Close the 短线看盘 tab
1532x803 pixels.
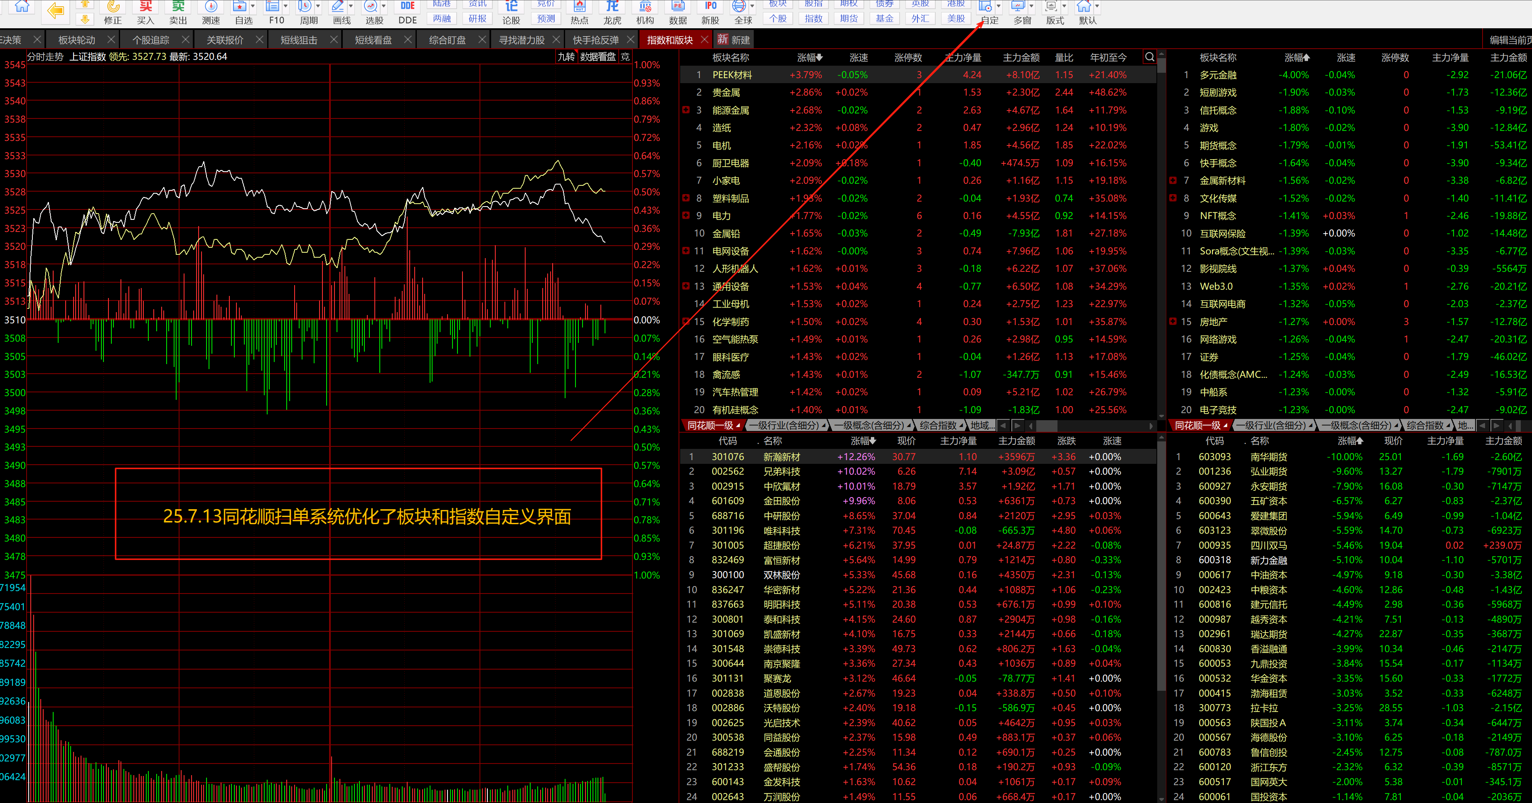point(408,39)
